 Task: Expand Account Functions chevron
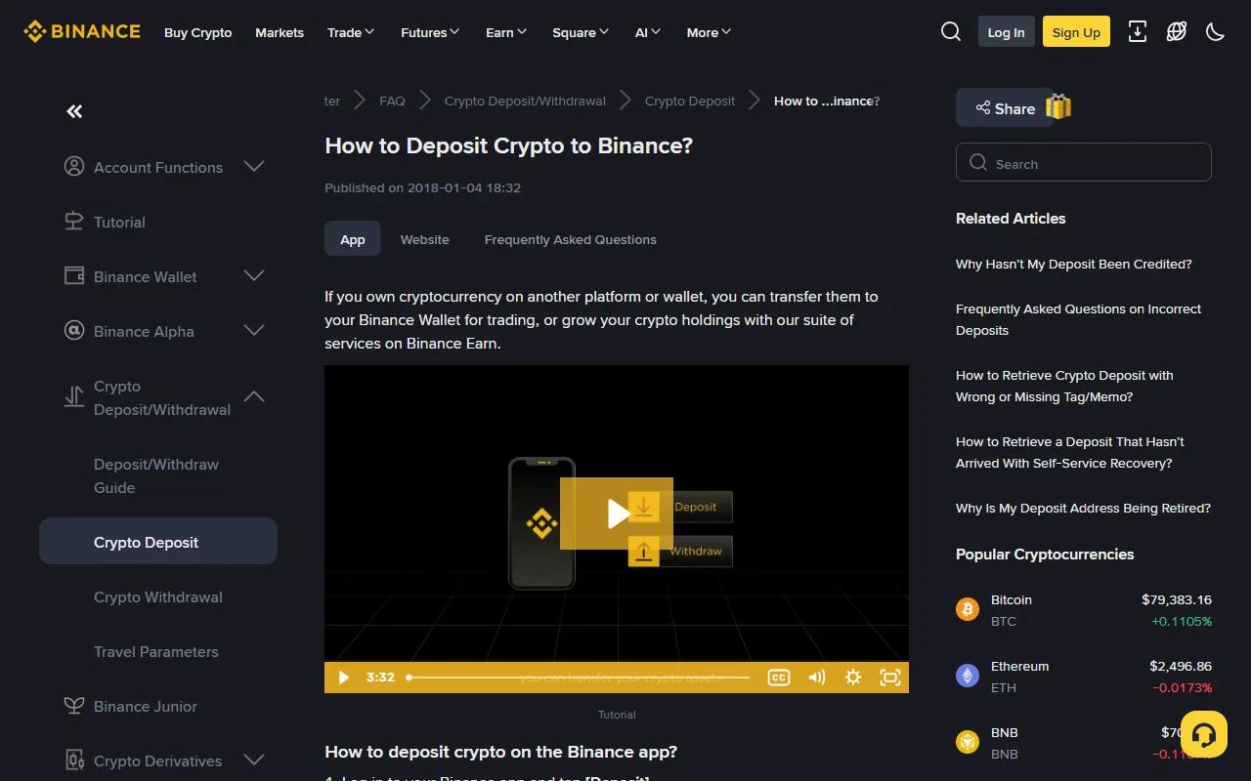[254, 167]
